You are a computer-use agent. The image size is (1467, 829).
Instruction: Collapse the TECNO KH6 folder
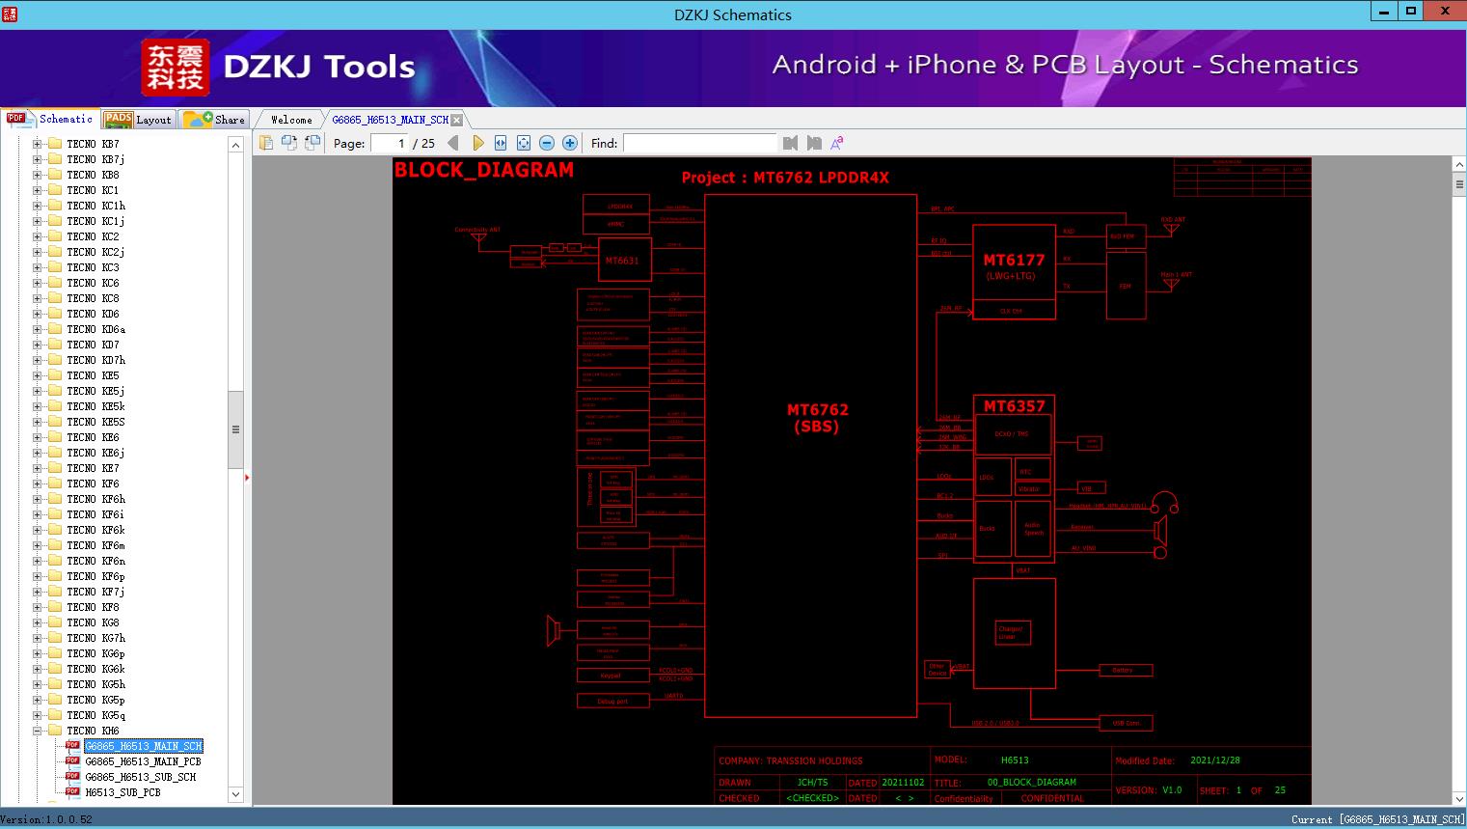pyautogui.click(x=38, y=731)
